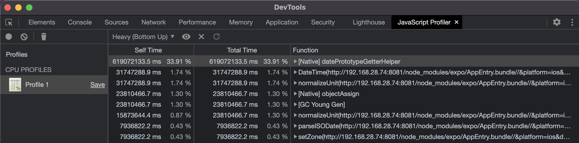
Task: Start recording with the record circle icon
Action: click(9, 37)
